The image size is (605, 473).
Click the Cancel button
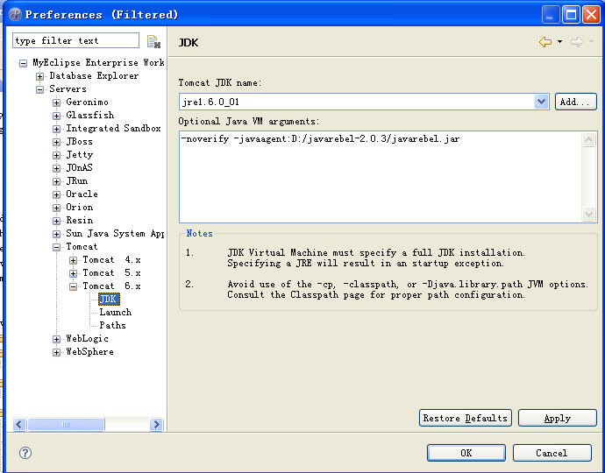[552, 453]
